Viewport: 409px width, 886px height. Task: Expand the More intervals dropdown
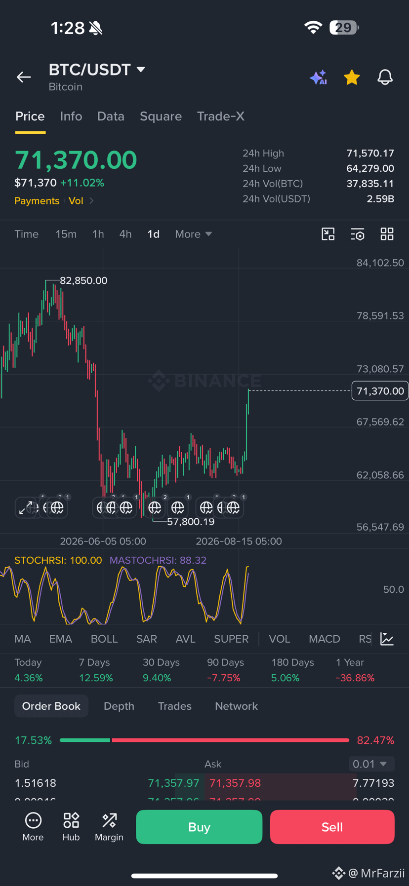click(193, 234)
